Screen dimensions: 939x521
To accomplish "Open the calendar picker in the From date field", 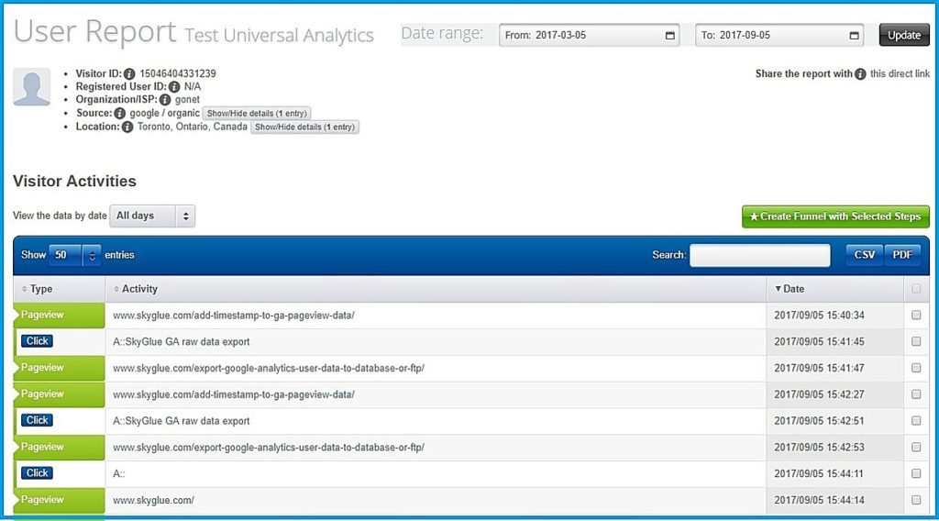I will click(670, 36).
